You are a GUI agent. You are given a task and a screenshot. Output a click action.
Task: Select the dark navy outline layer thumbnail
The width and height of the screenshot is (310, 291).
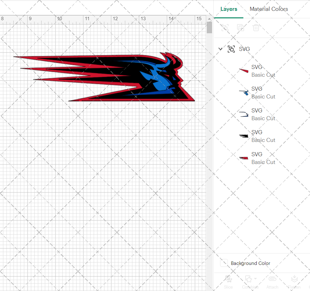(x=244, y=114)
